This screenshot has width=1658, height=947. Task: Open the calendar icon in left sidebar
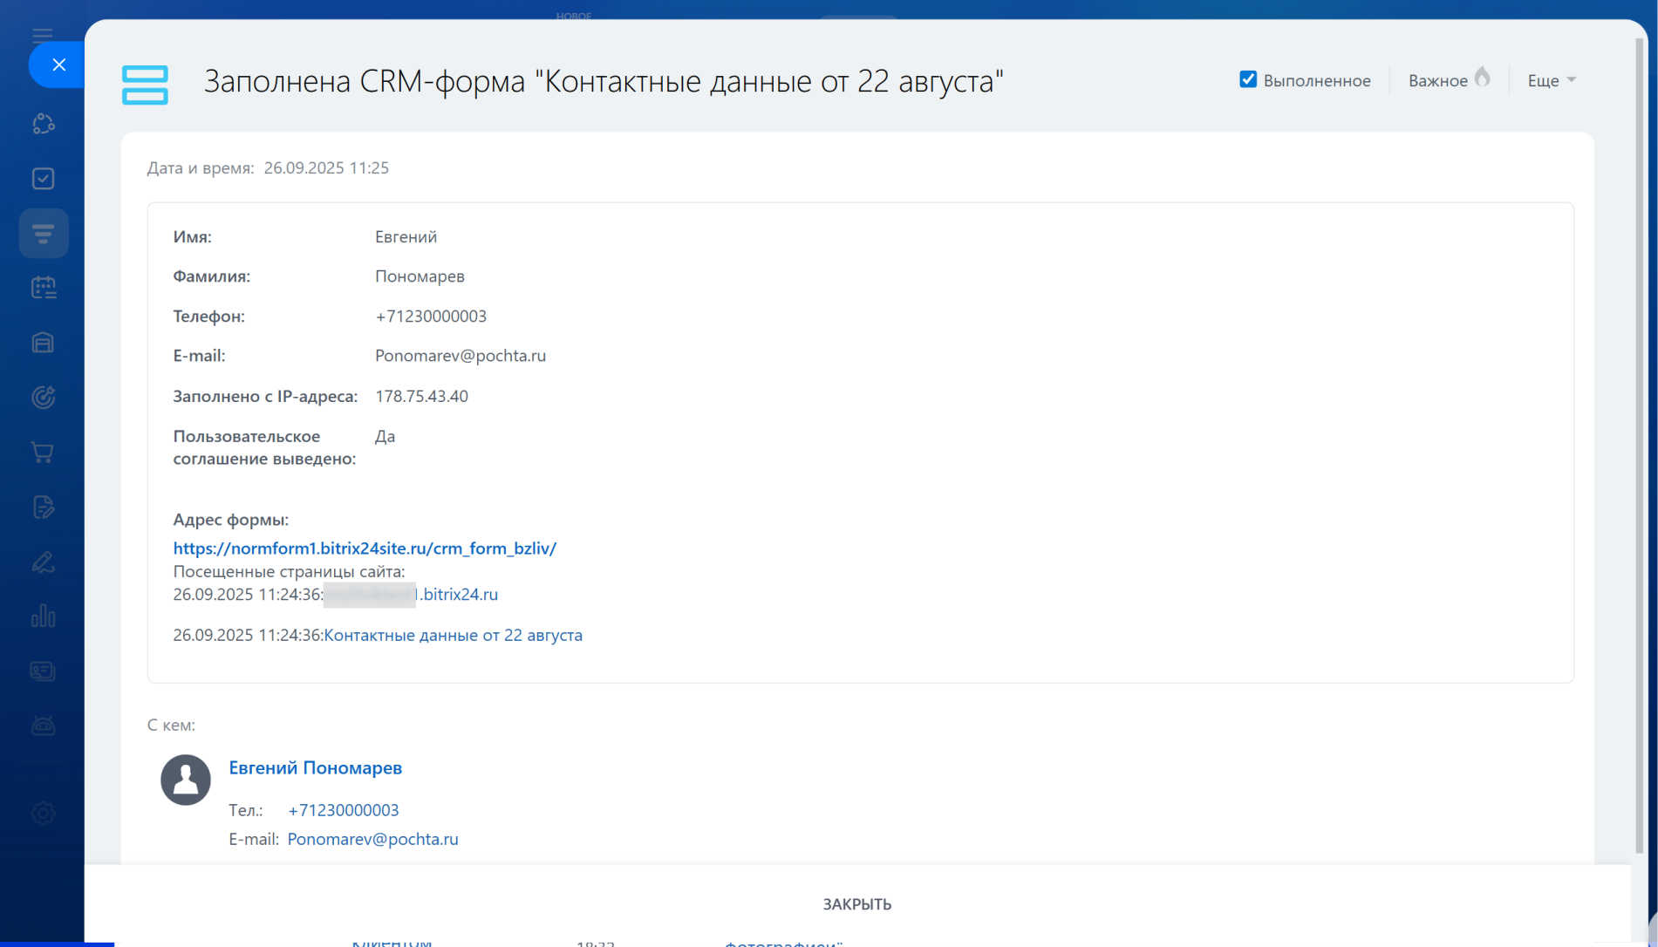pos(44,288)
